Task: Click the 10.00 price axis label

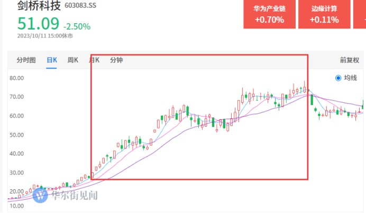Action: tap(17, 206)
